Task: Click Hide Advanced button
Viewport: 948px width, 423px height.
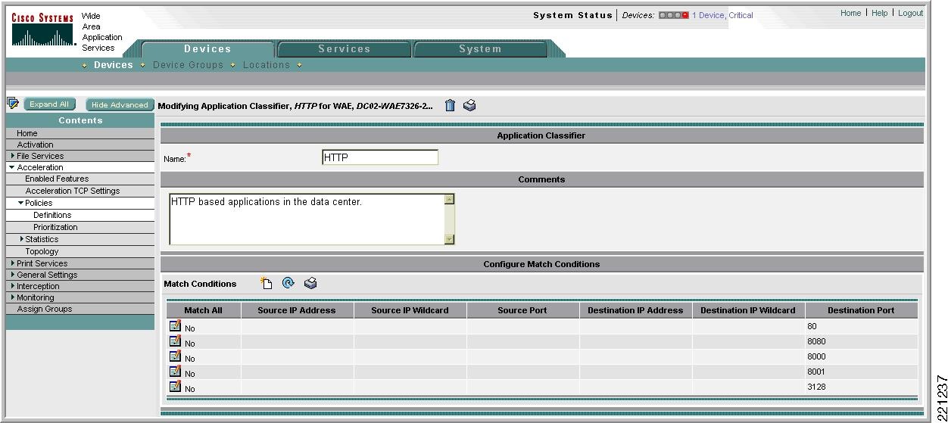Action: pyautogui.click(x=120, y=105)
